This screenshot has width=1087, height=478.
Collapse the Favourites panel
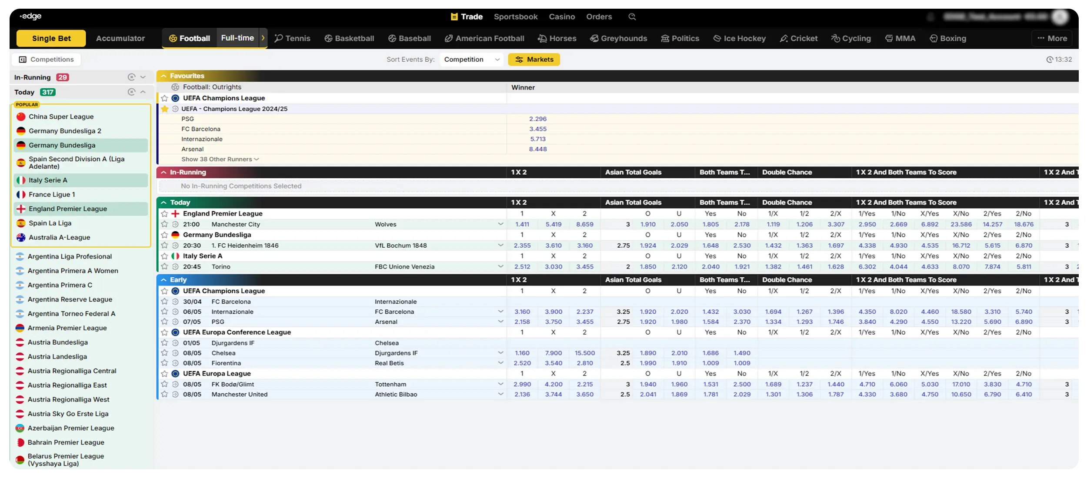point(163,76)
